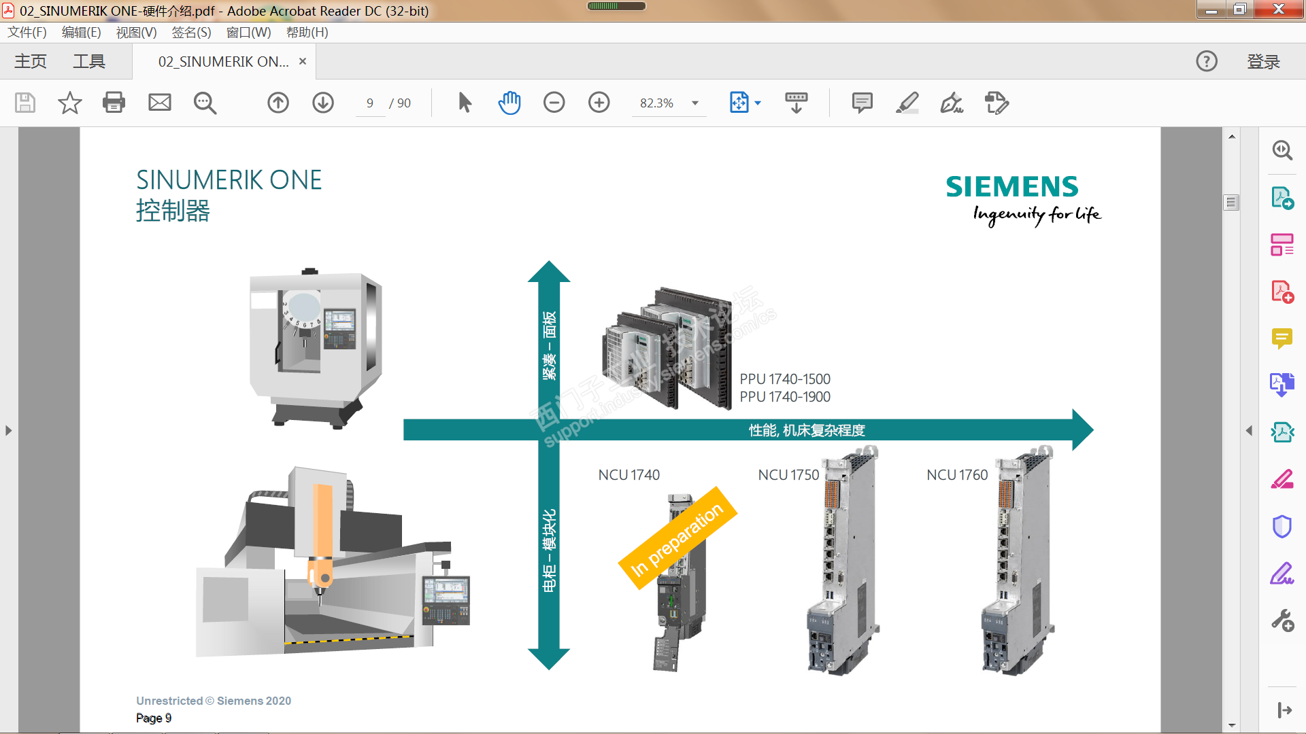Open the 82.3% zoom level dropdown
This screenshot has height=734, width=1306.
(694, 103)
